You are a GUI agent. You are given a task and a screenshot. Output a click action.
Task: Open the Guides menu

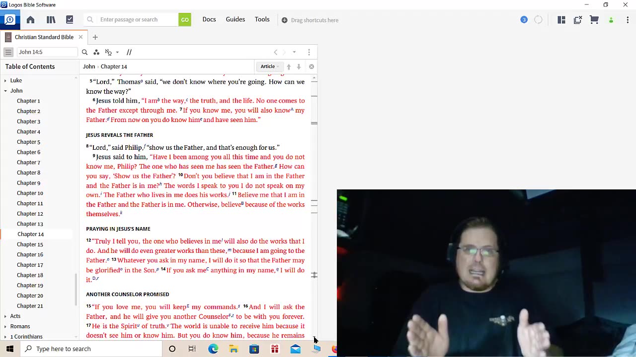236,19
